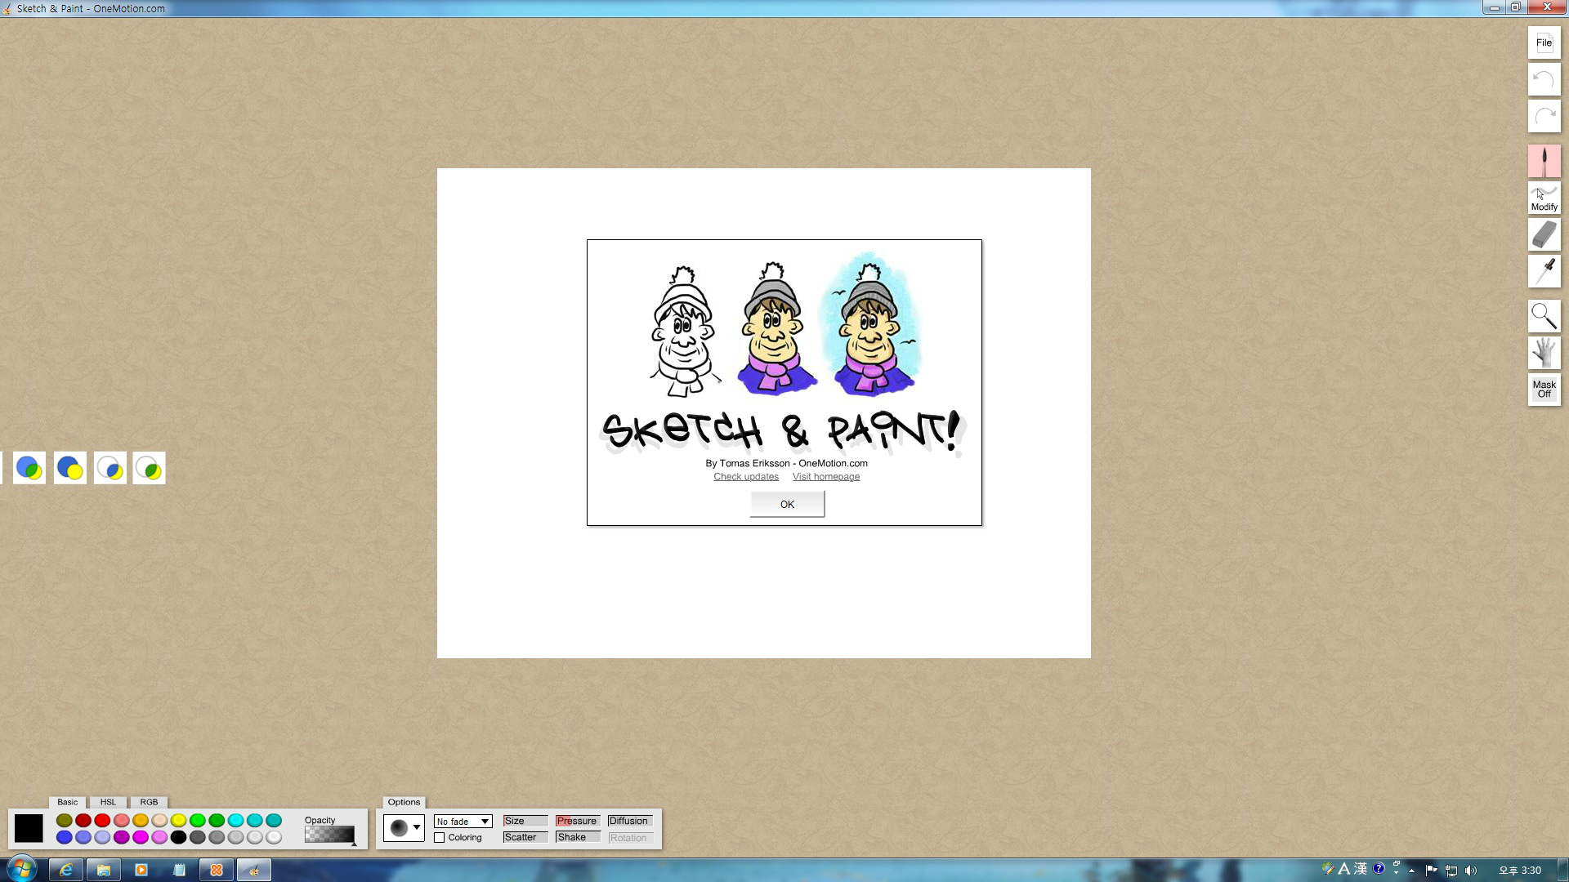Click the blue and yellow overlapping circles icon
This screenshot has height=882, width=1569.
(x=70, y=468)
